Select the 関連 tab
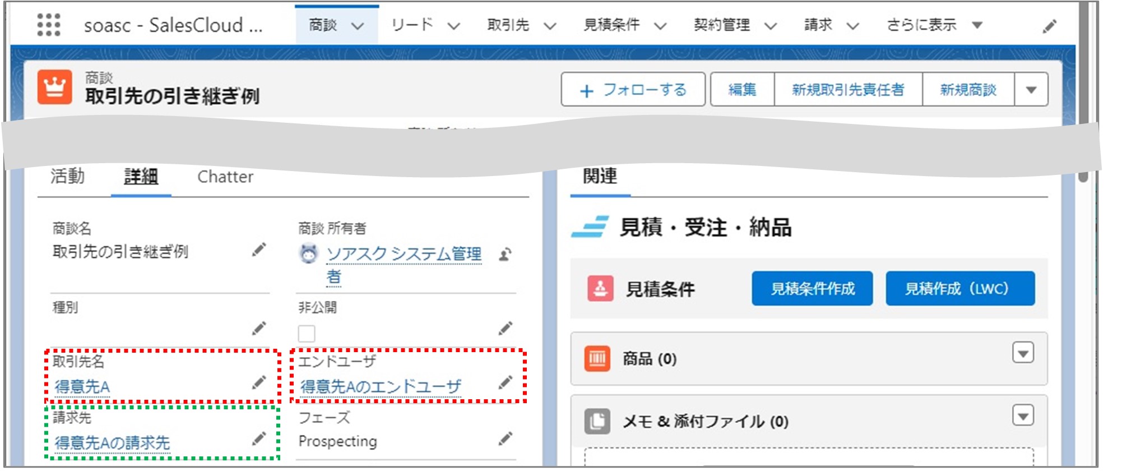This screenshot has width=1136, height=471. click(x=600, y=176)
